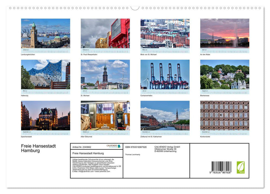Select the St. Pauli Reeperbahn photo
Viewport: 270px width, 194px height.
click(105, 33)
